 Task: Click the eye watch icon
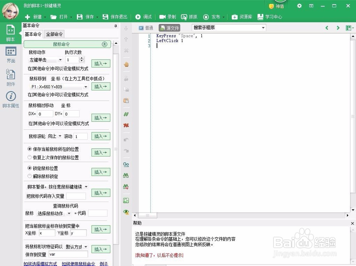tap(126, 212)
